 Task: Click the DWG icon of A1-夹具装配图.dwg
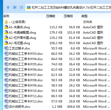6,32
